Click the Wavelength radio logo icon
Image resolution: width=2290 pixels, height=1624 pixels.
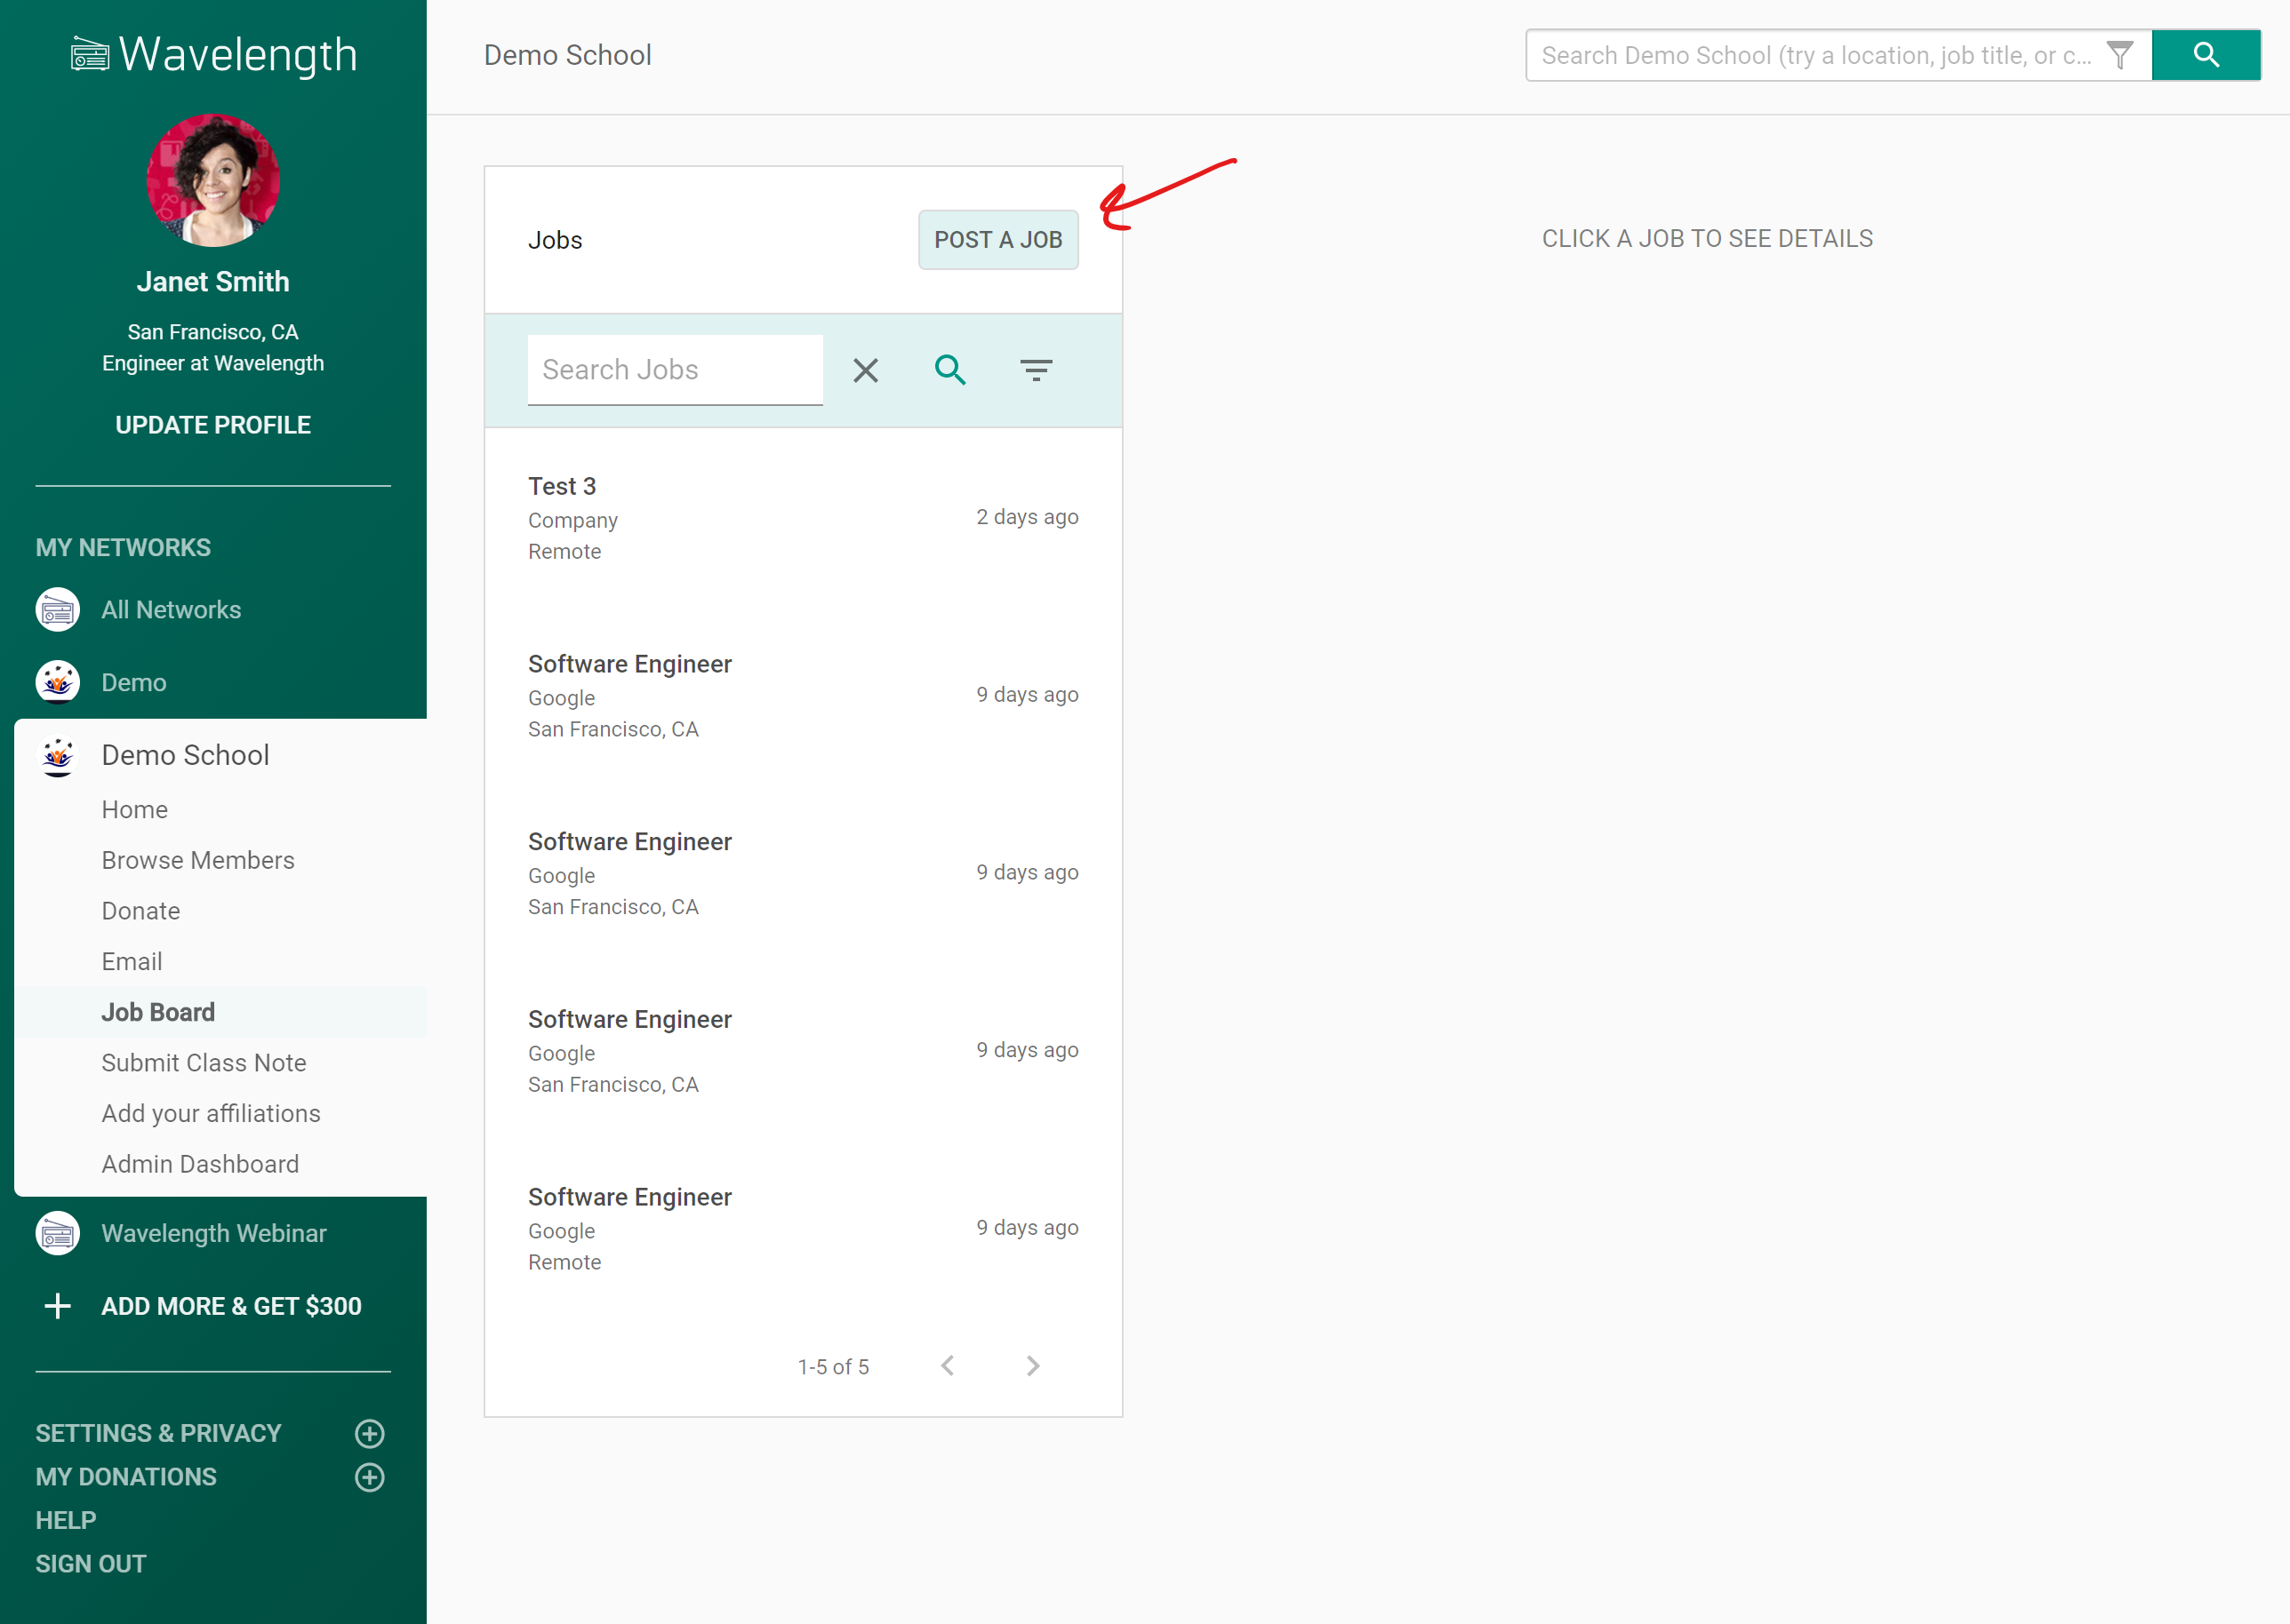point(89,55)
